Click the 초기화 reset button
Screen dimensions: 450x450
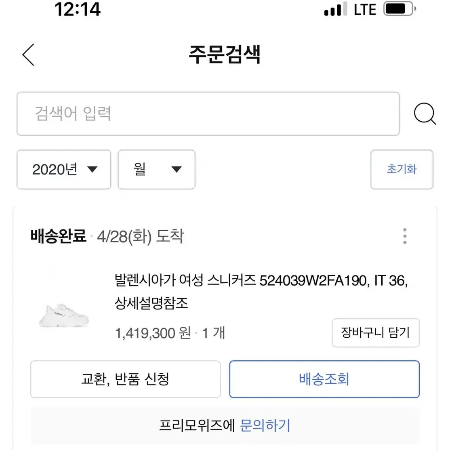pyautogui.click(x=402, y=169)
